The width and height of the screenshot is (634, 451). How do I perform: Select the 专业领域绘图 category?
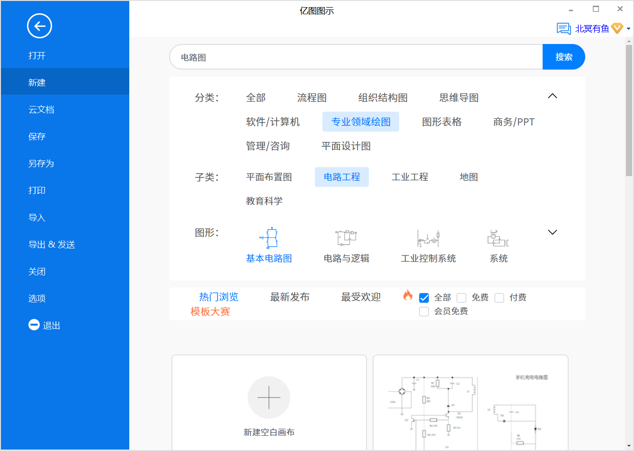[x=361, y=122]
